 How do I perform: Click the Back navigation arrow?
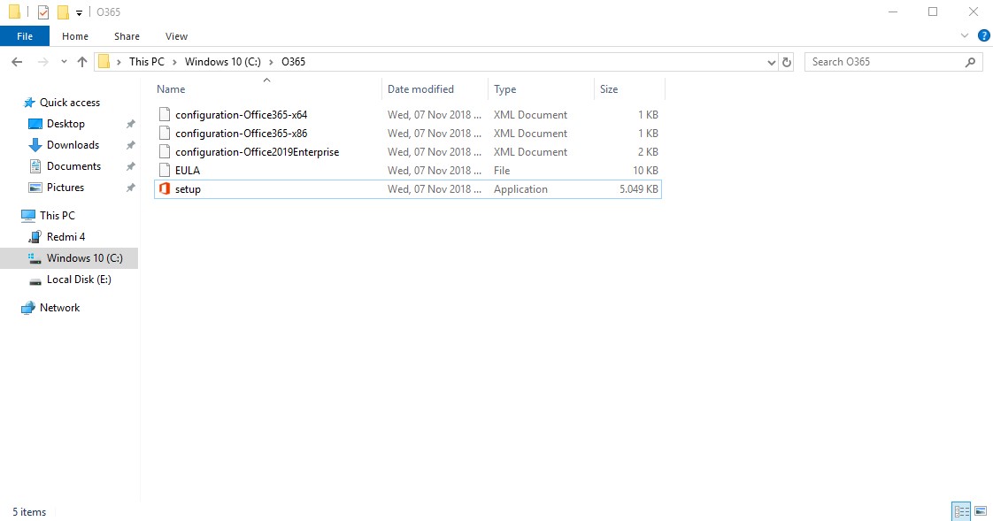pos(17,62)
